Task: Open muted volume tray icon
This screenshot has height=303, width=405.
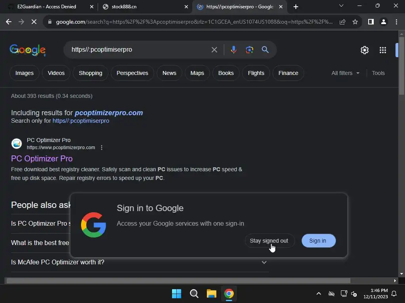Action: 354,294
